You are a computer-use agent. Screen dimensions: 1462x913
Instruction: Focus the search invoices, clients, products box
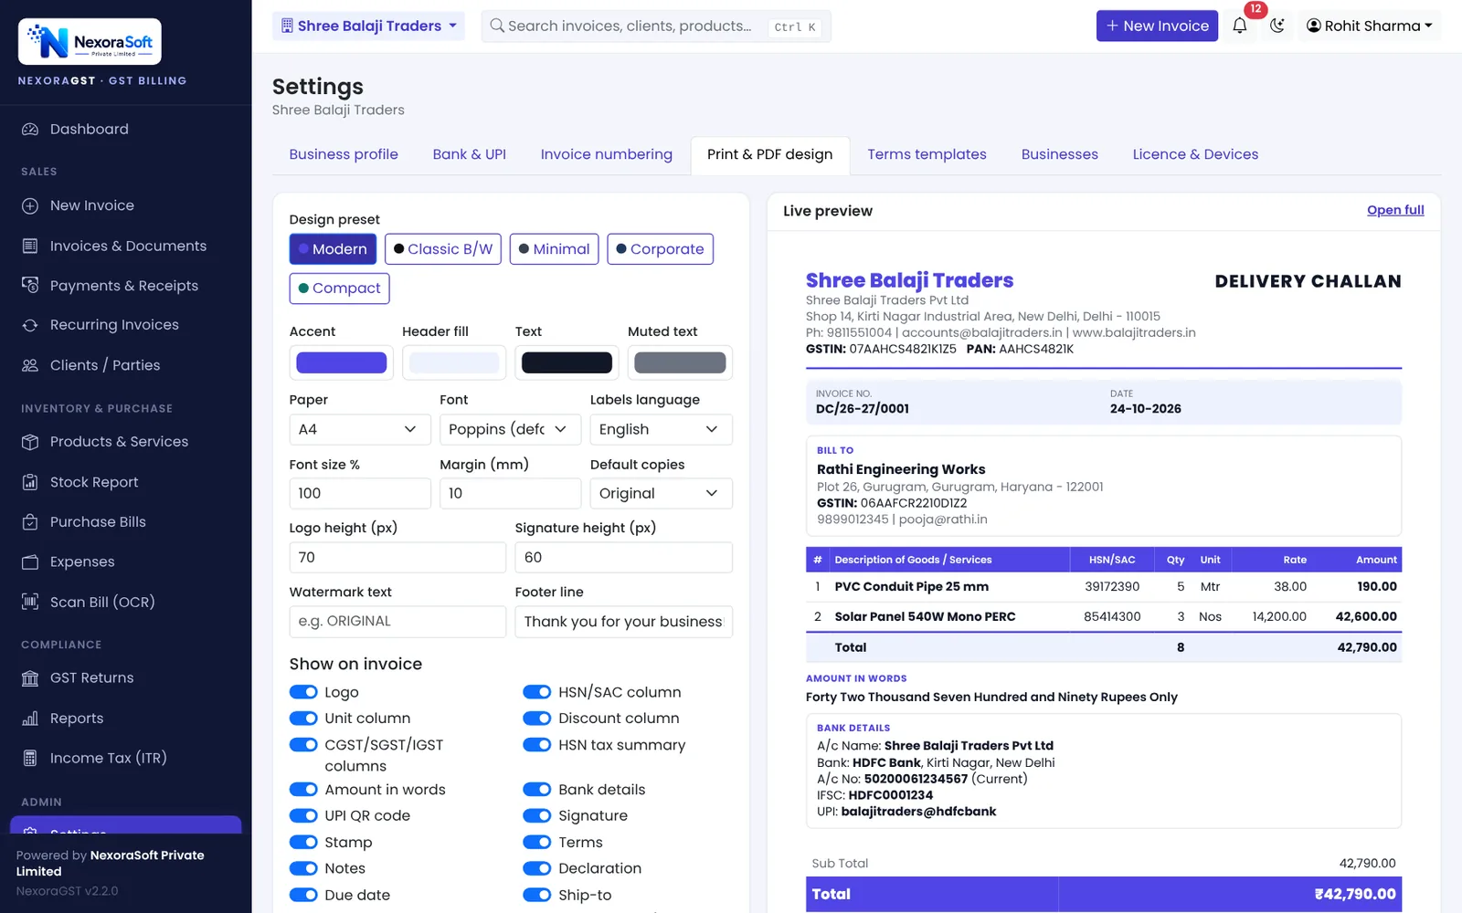point(656,26)
